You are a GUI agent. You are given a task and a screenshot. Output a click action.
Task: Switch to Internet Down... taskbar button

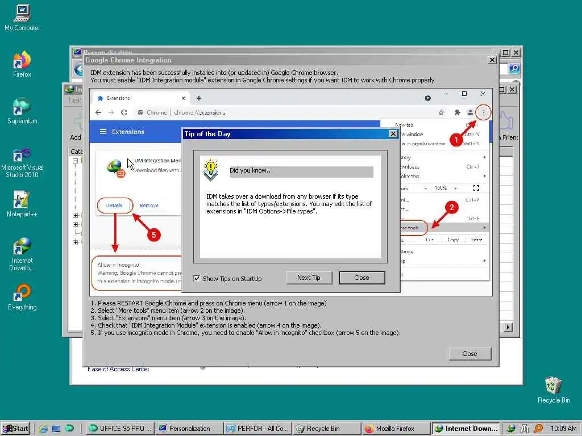(x=466, y=429)
